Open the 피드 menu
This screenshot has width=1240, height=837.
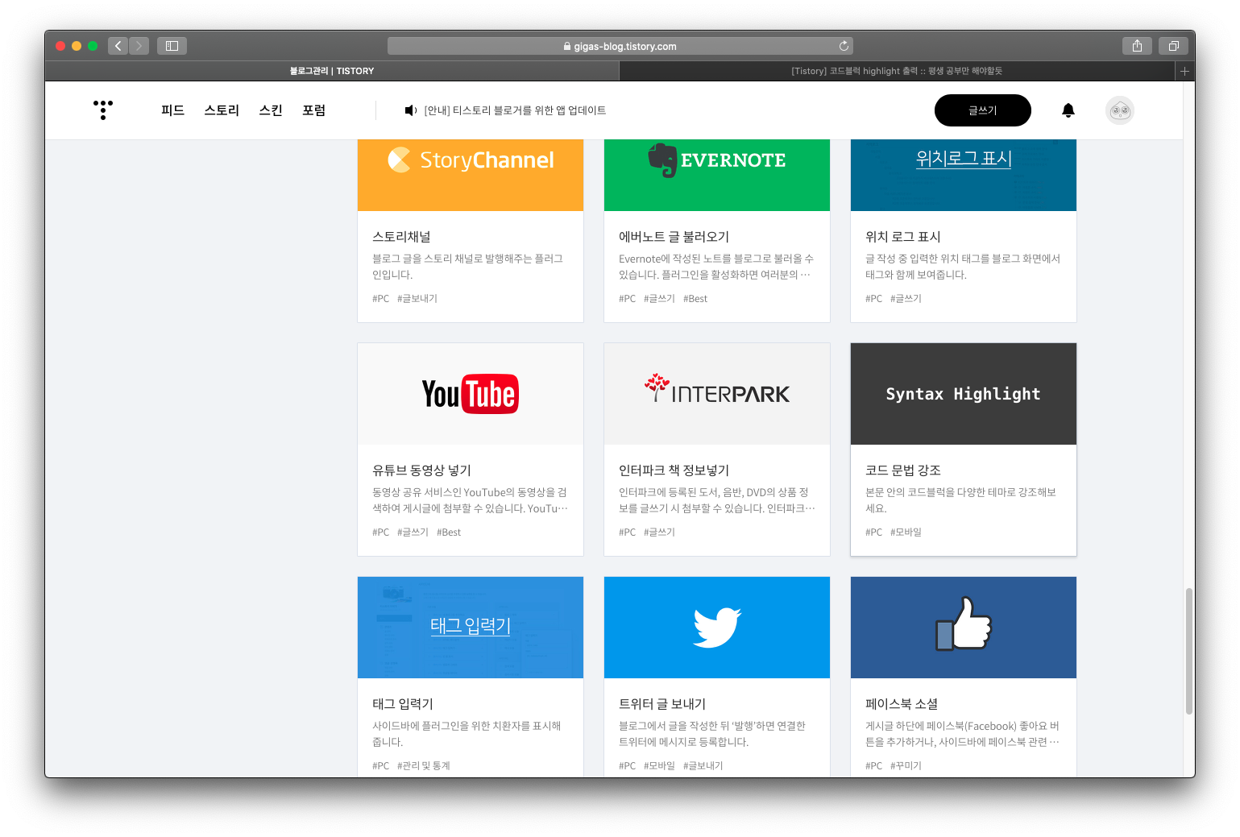click(x=172, y=110)
